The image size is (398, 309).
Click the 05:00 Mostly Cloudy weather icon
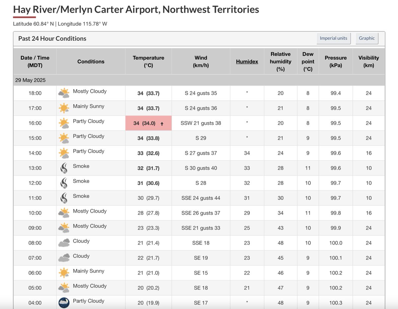tap(64, 287)
